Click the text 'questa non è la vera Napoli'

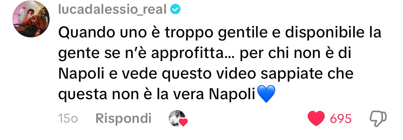pos(156,94)
